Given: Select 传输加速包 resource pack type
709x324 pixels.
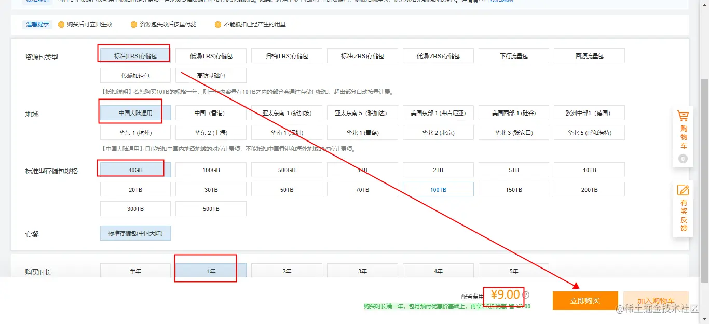Looking at the screenshot, I should pyautogui.click(x=135, y=76).
